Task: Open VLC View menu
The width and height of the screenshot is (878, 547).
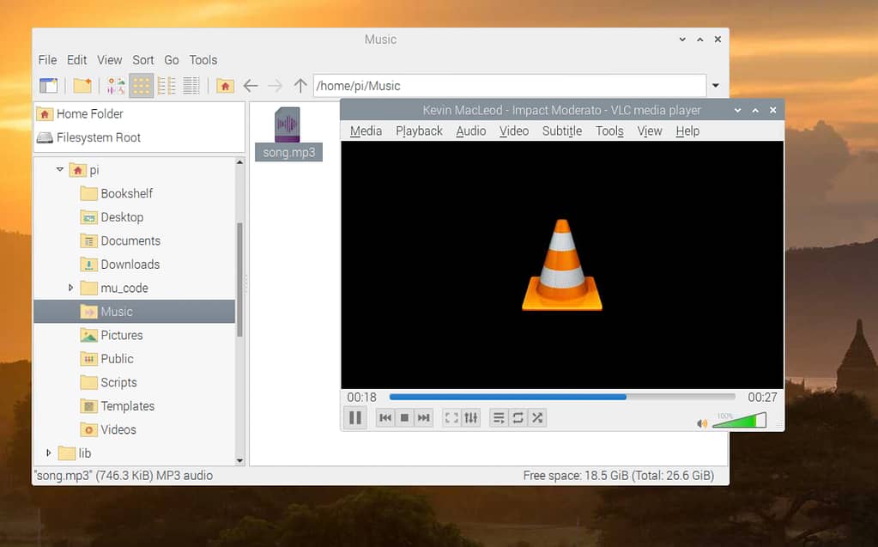Action: click(x=650, y=131)
